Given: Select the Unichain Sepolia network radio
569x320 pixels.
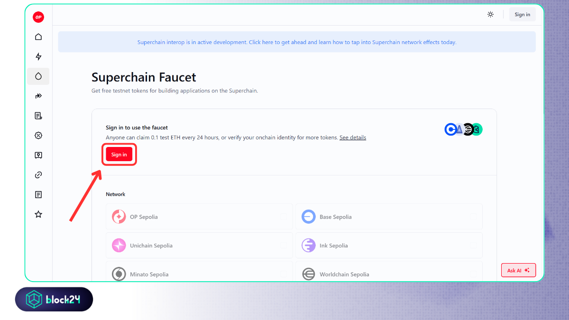Looking at the screenshot, I should [283, 246].
